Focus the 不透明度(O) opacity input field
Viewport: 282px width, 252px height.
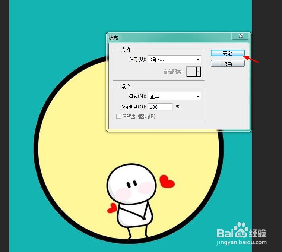pyautogui.click(x=161, y=107)
